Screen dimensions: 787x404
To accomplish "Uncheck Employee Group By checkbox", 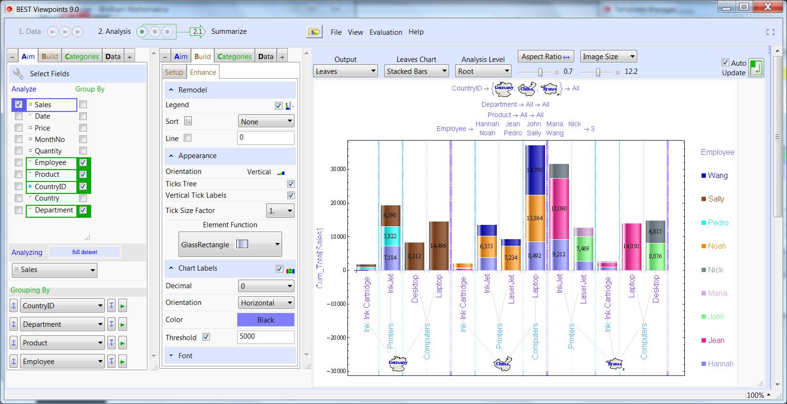I will click(83, 162).
